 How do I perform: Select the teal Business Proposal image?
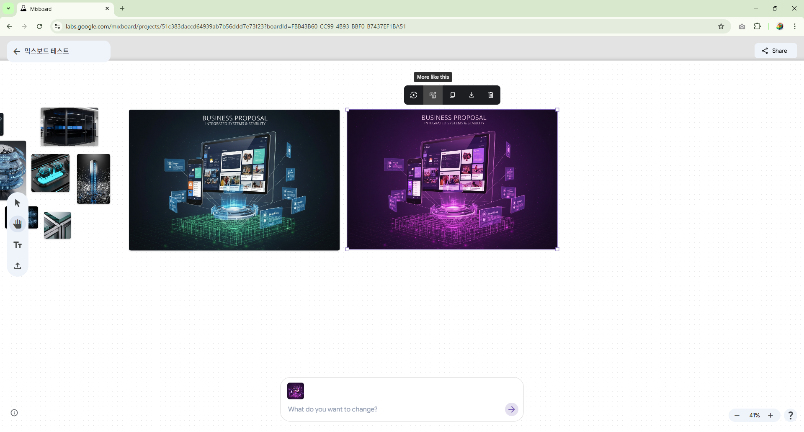click(234, 180)
